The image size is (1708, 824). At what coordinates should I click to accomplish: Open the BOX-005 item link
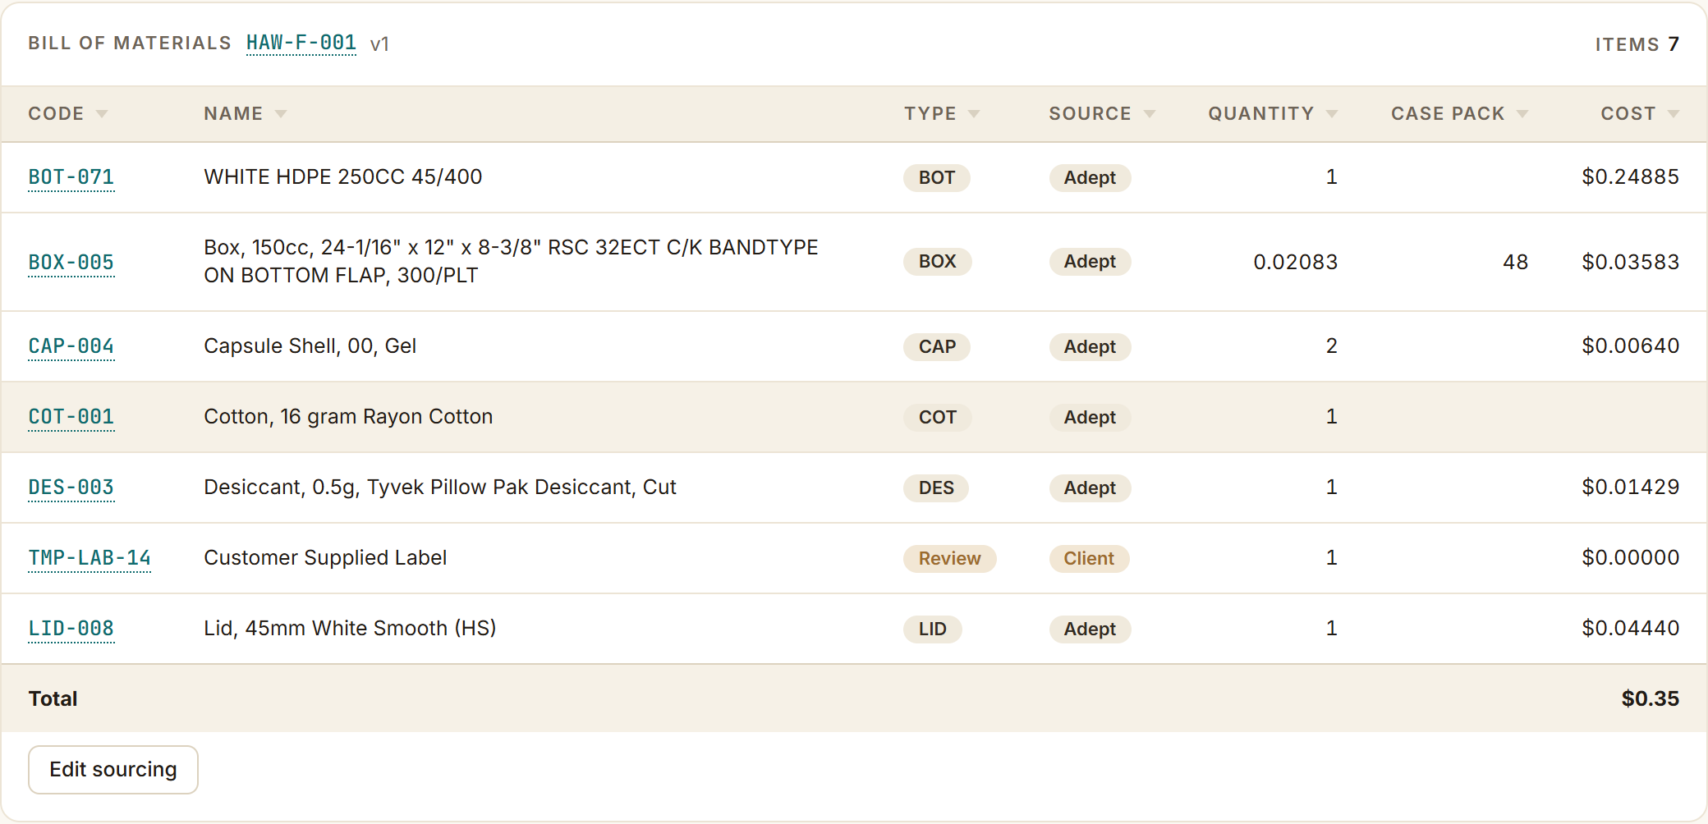(x=71, y=263)
